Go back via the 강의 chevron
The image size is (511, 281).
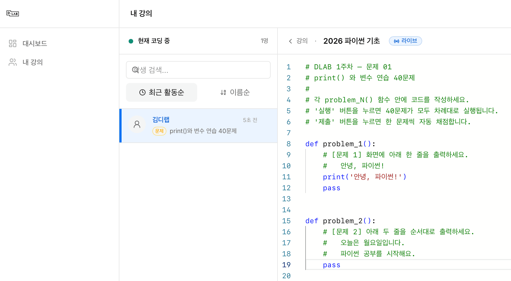point(290,41)
